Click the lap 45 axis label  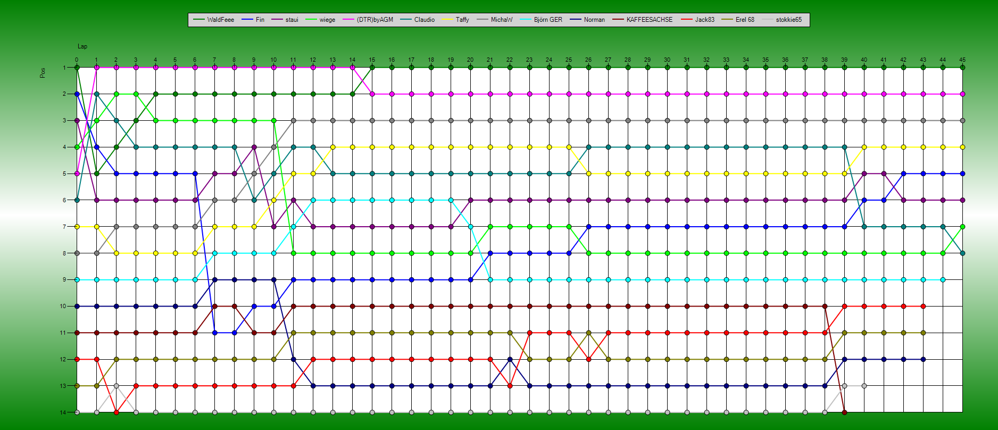[962, 60]
